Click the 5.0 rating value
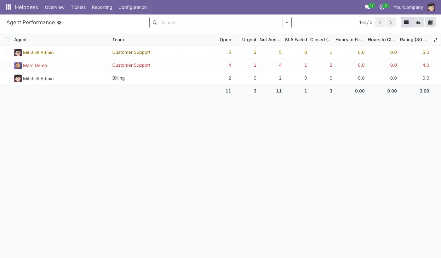This screenshot has height=258, width=441. coord(426,52)
